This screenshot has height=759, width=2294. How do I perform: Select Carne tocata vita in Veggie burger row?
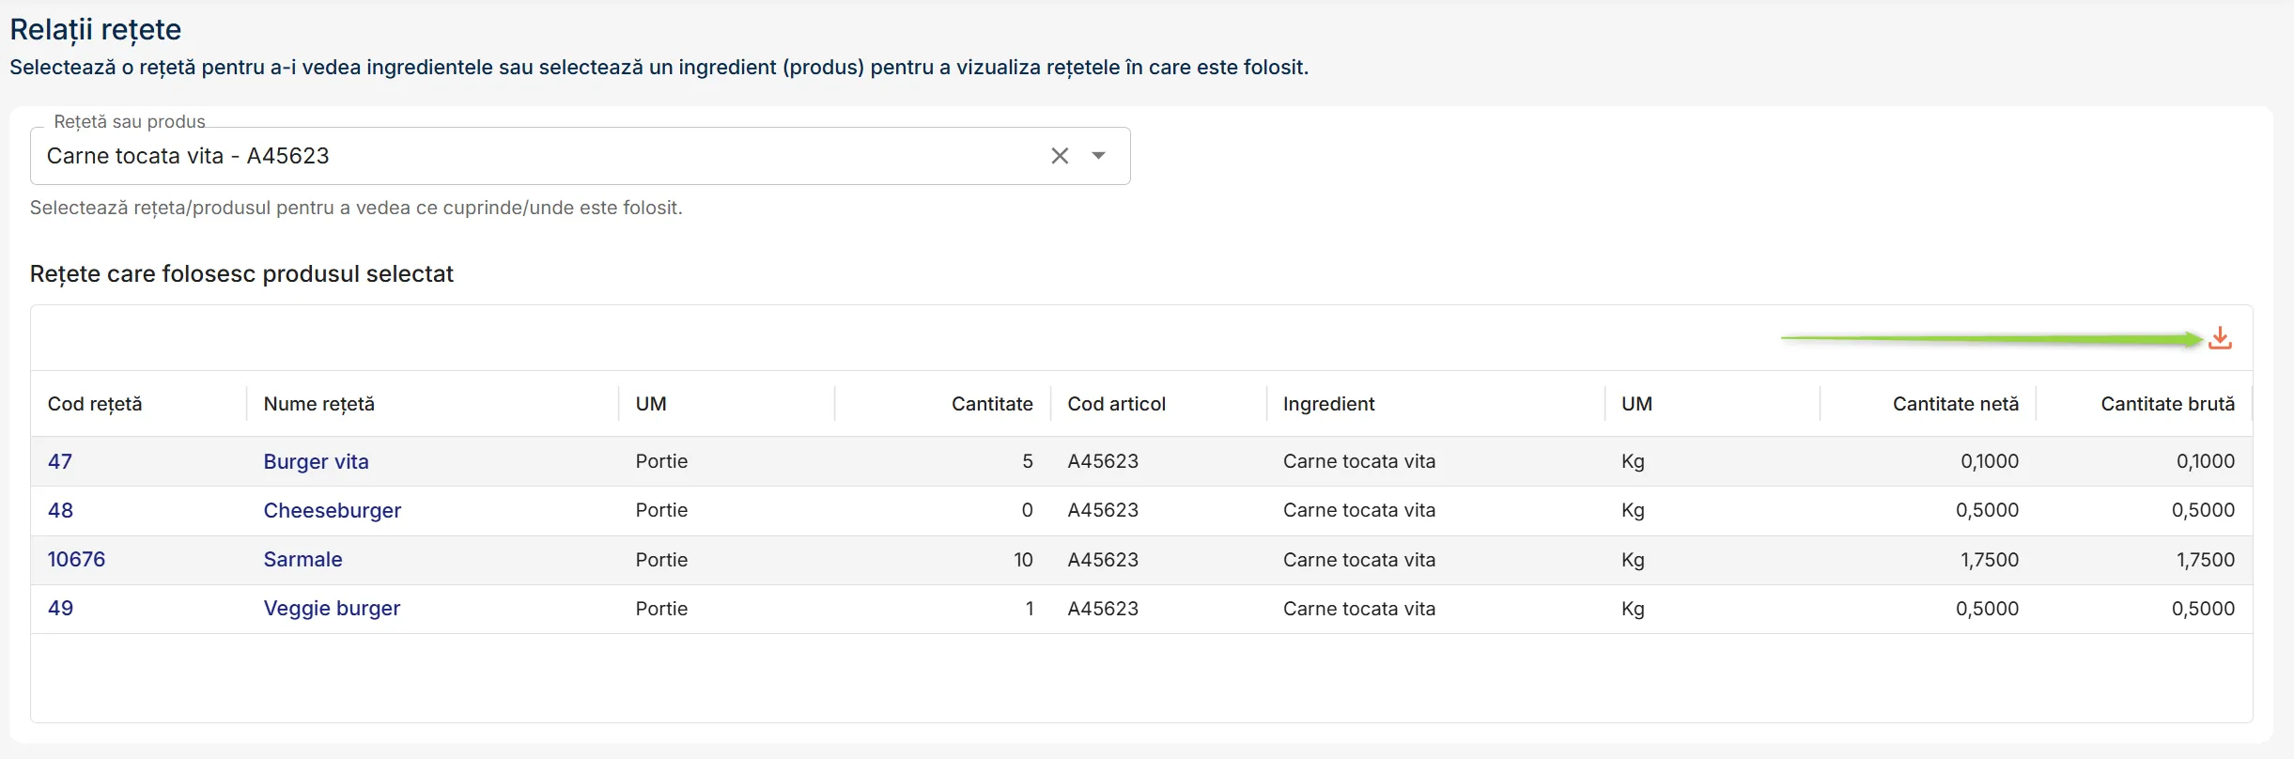tap(1359, 609)
